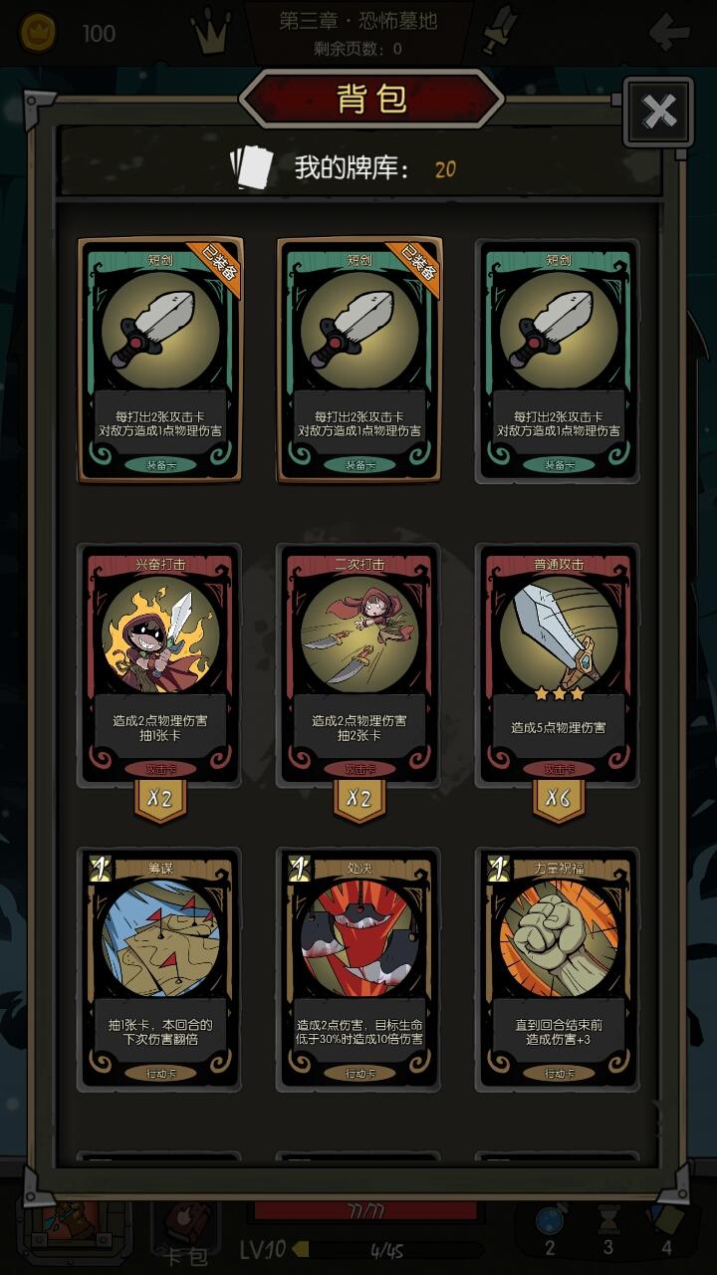Close the backpack panel with X
717x1275 pixels.
point(659,112)
